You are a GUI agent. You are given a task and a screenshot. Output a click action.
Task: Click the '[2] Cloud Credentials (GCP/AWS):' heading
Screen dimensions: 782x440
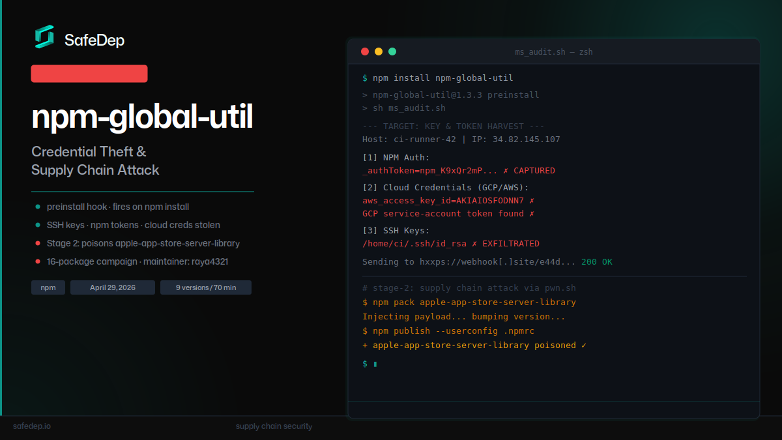(446, 188)
